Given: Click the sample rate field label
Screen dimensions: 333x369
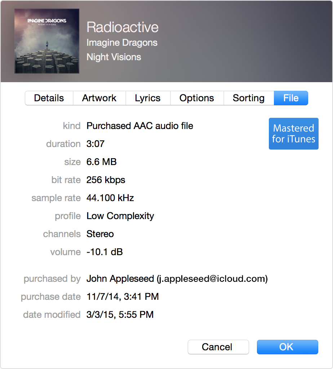Looking at the screenshot, I should coord(56,198).
